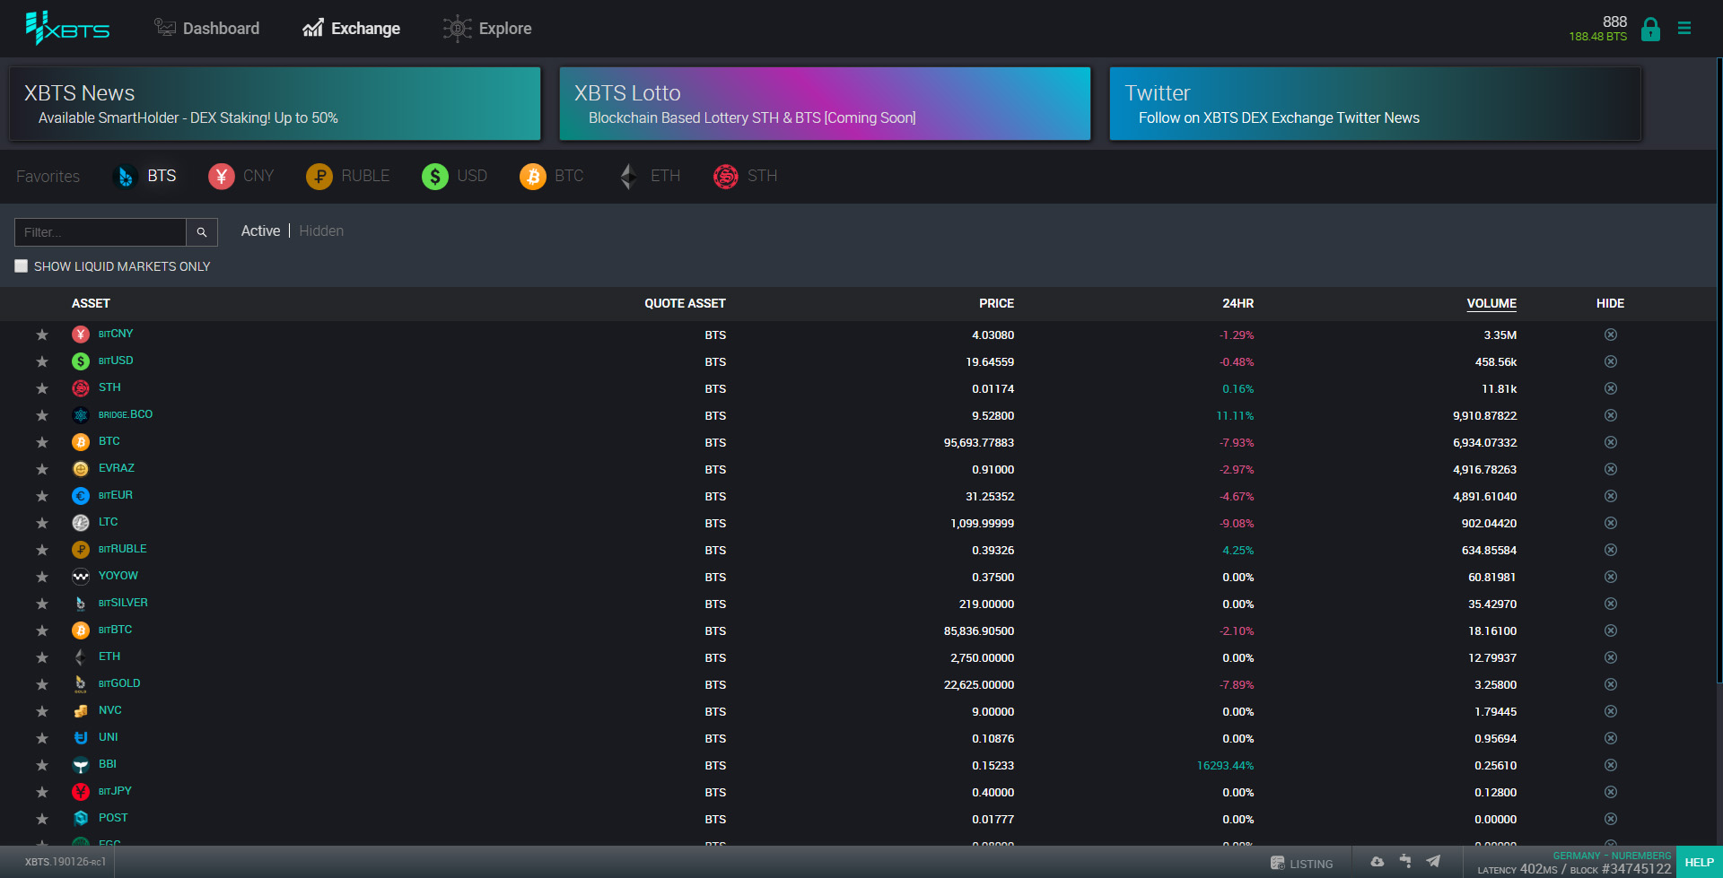Screen dimensions: 1723x878
Task: Hide the bitGOLD market row
Action: pyautogui.click(x=1611, y=684)
